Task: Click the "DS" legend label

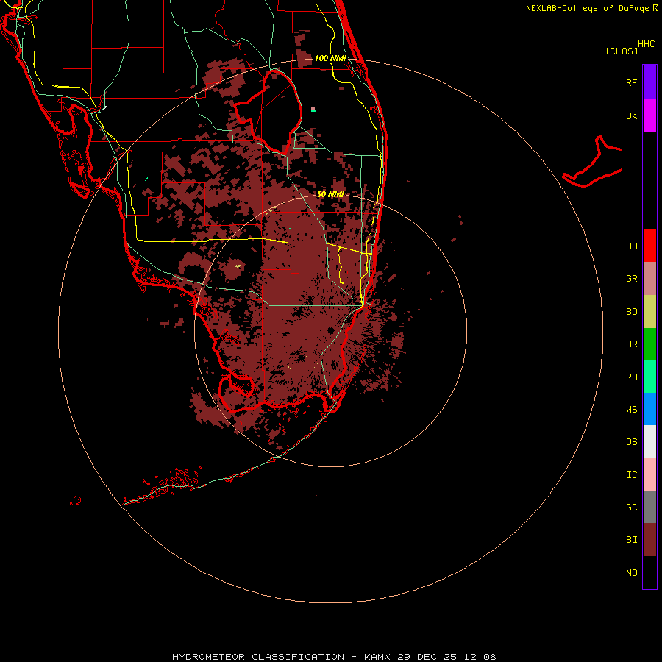Action: tap(631, 442)
